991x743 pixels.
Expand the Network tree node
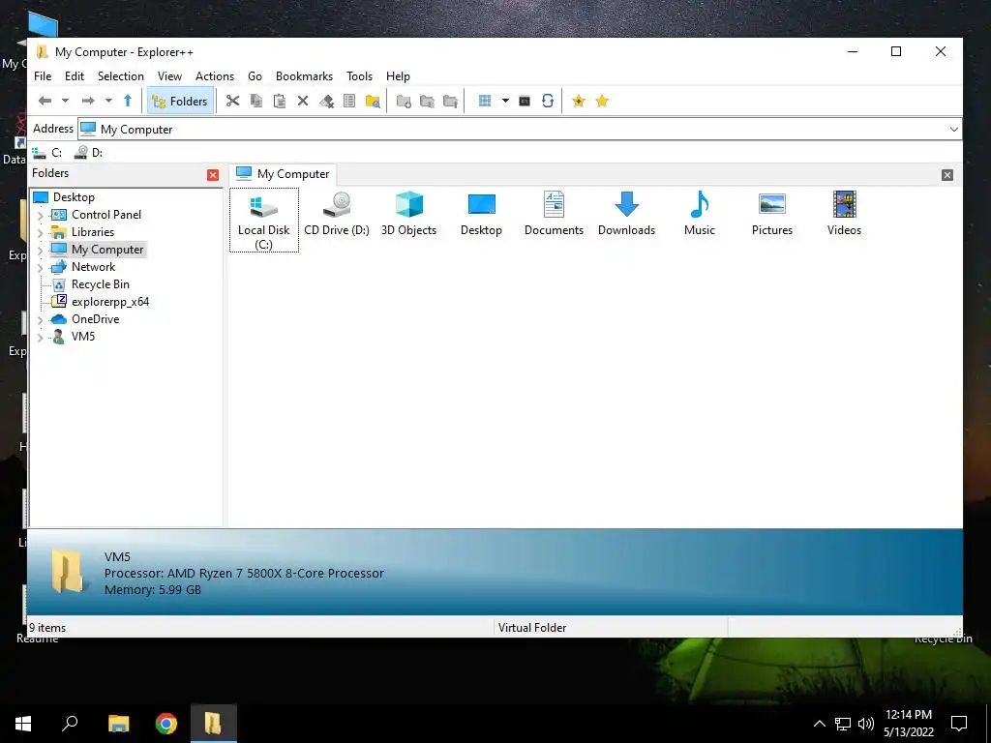click(41, 268)
